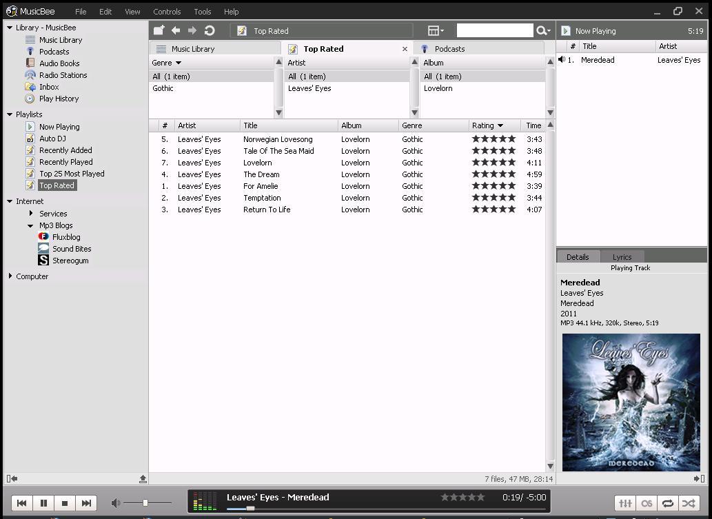Click the search input field
This screenshot has height=519, width=712.
pos(495,30)
